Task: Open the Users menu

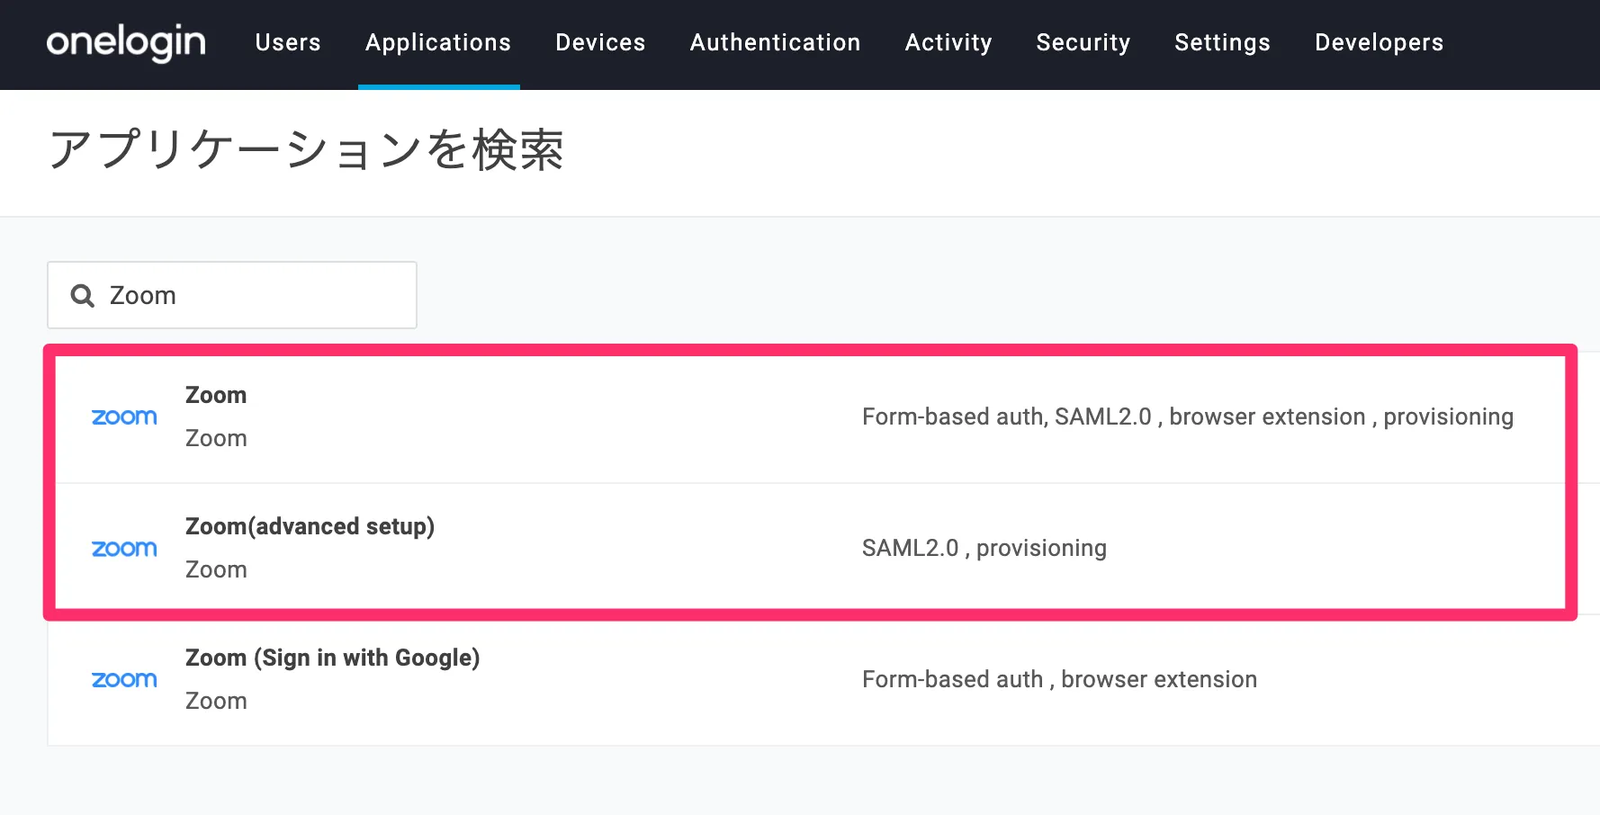Action: pyautogui.click(x=288, y=42)
